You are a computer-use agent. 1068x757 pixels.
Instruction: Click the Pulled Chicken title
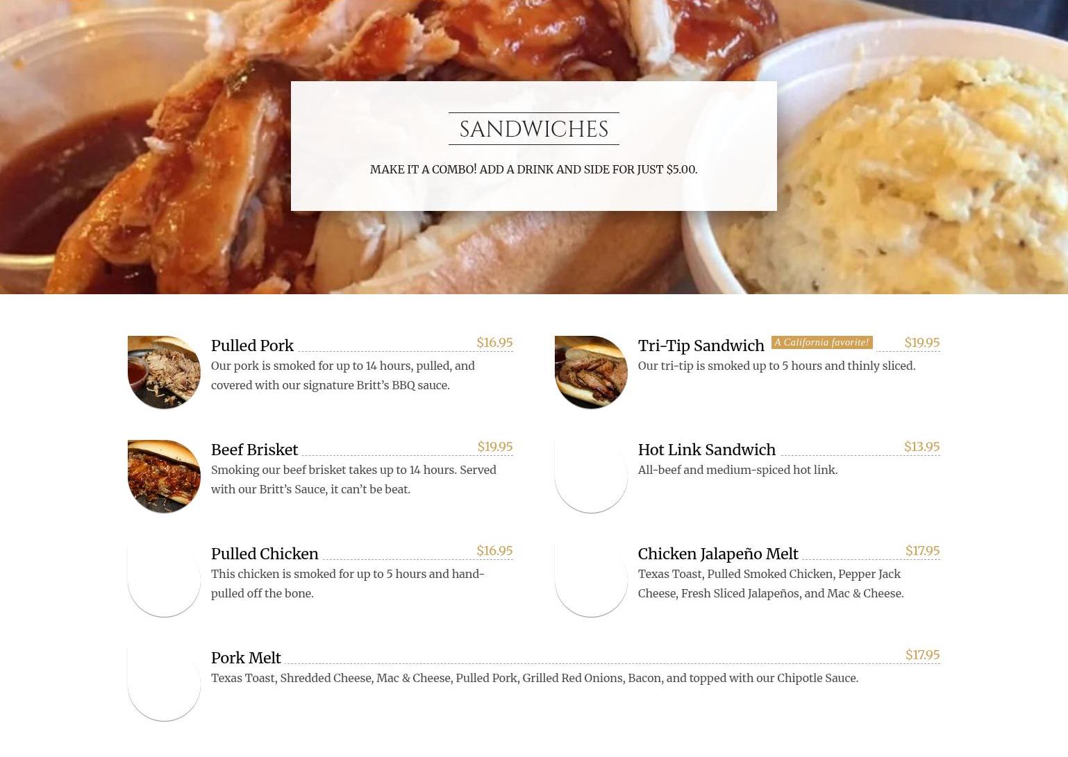pyautogui.click(x=265, y=554)
